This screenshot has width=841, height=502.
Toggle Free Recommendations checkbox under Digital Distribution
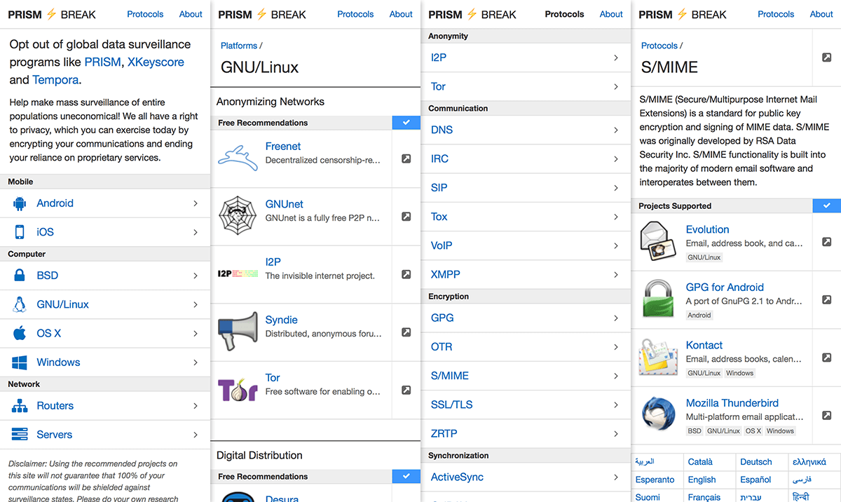406,477
